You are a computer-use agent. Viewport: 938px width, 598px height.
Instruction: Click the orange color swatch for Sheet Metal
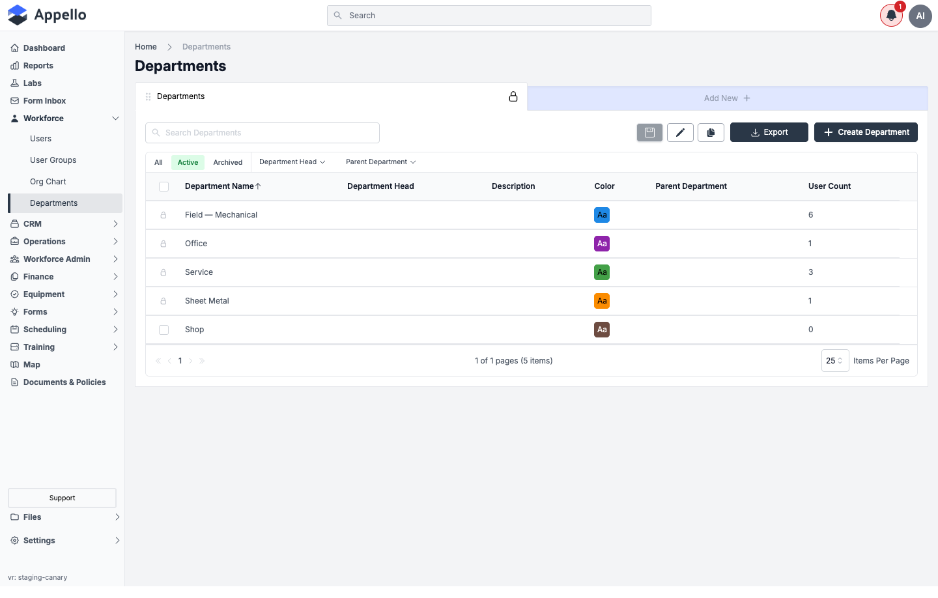[602, 301]
